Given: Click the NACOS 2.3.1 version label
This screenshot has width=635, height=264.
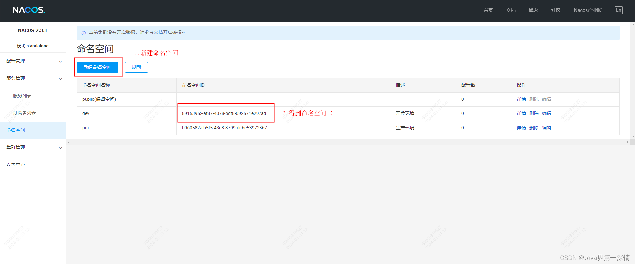Looking at the screenshot, I should tap(32, 30).
